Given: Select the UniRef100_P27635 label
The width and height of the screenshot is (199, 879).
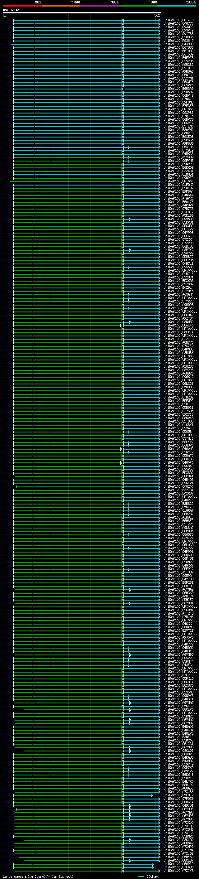Looking at the screenshot, I should 178,411.
